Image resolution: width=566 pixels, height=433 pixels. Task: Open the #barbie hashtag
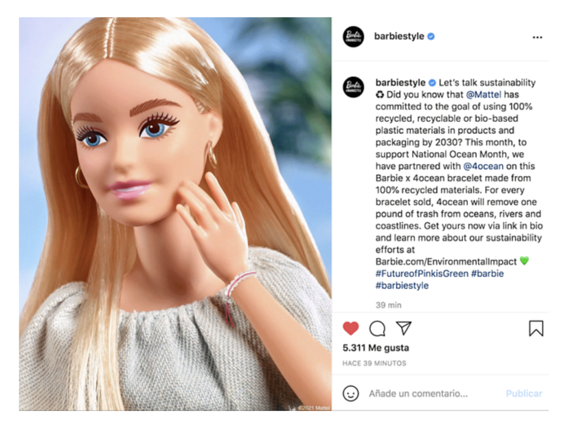pyautogui.click(x=488, y=273)
